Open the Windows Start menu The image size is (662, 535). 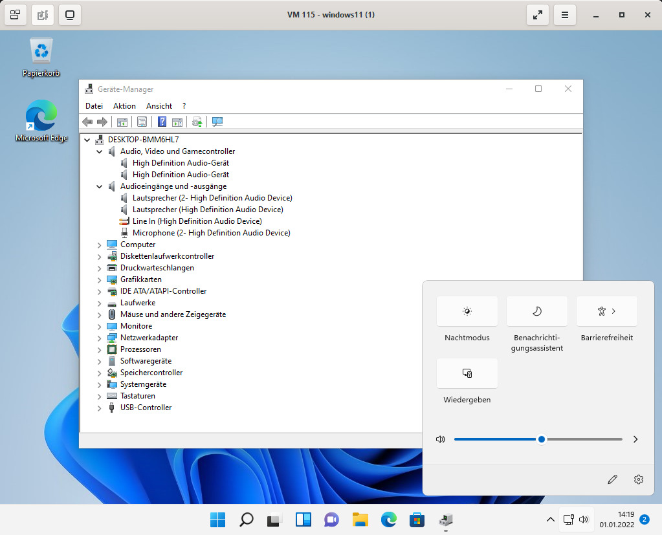point(218,520)
